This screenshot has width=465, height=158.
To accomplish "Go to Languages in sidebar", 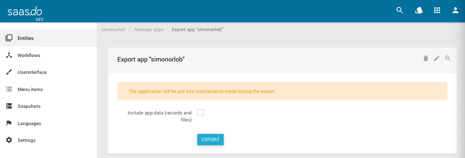I will [29, 123].
